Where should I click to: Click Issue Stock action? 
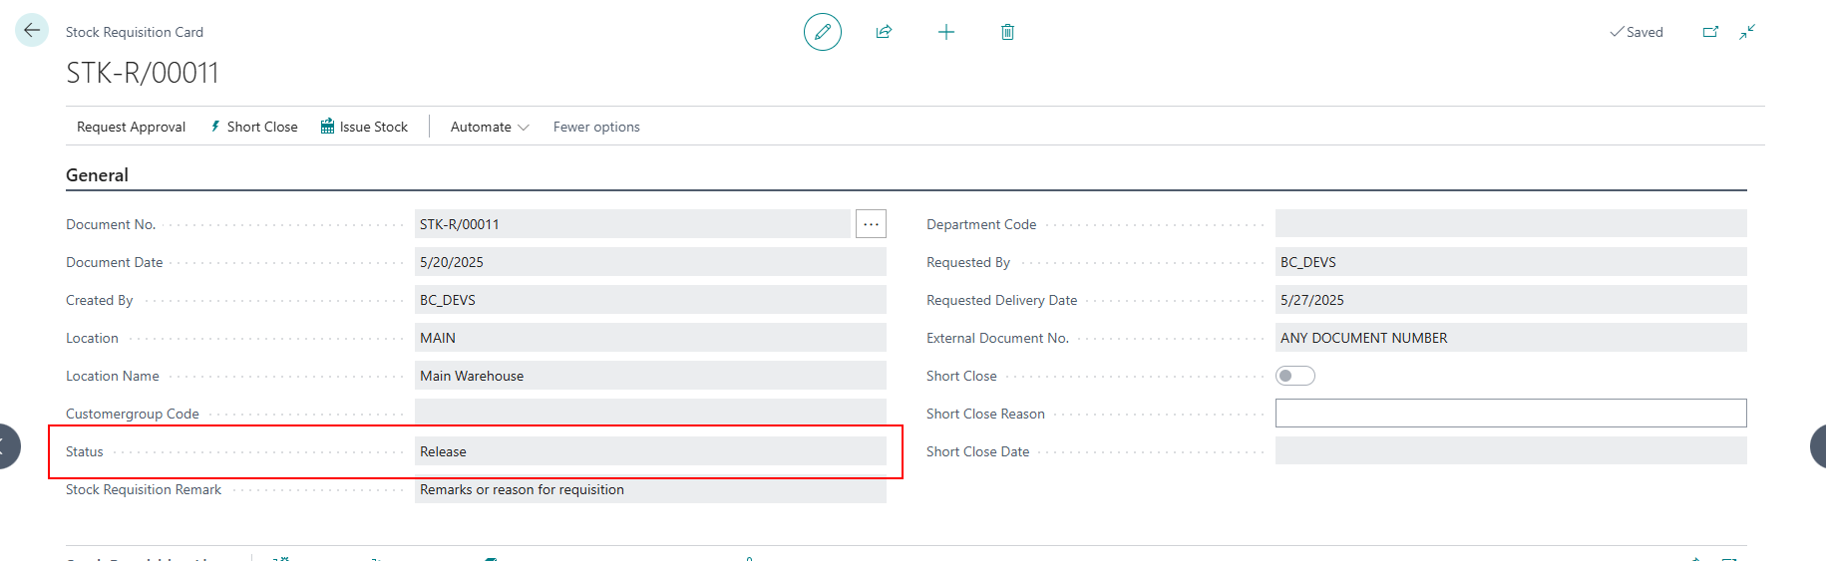364,127
